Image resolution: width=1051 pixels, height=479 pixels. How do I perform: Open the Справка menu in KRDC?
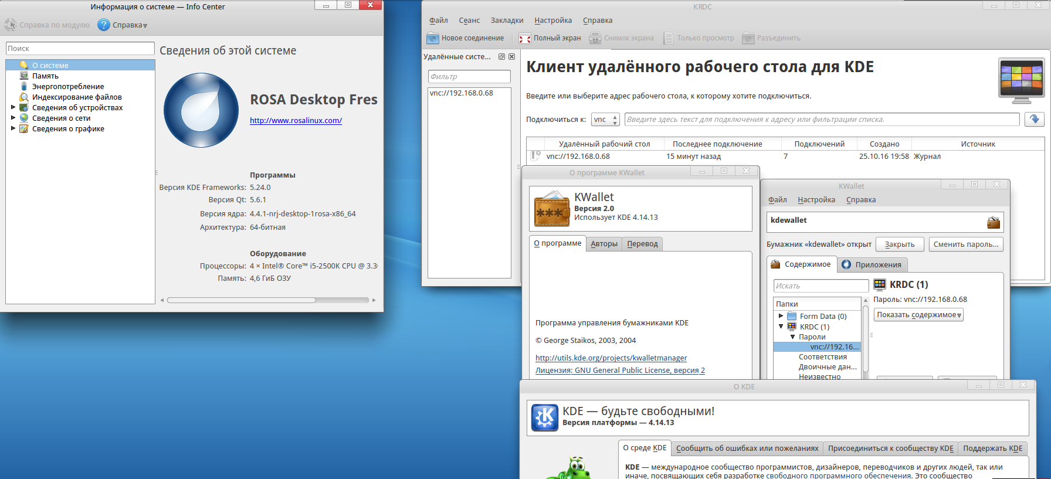click(598, 21)
